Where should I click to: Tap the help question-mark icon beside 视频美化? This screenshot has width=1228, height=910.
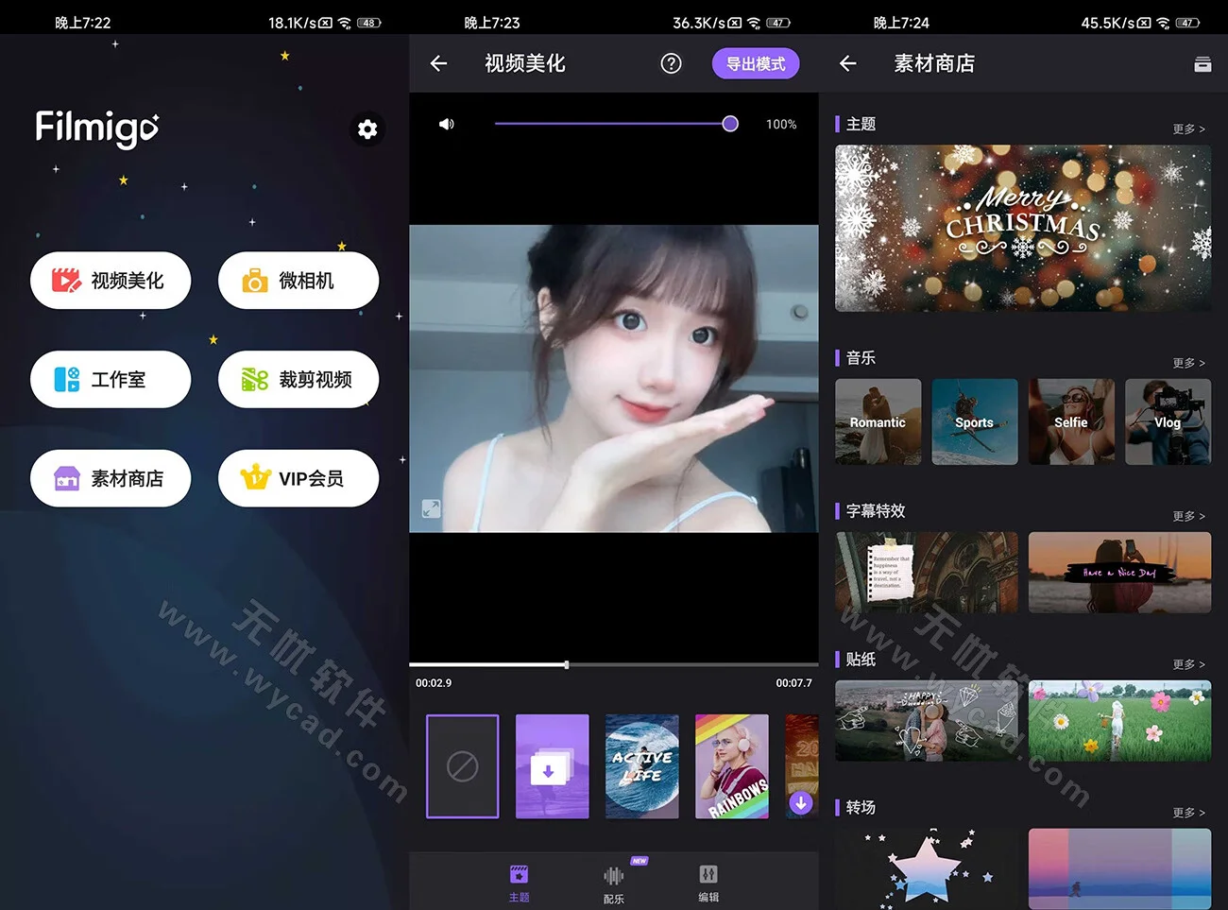click(671, 63)
